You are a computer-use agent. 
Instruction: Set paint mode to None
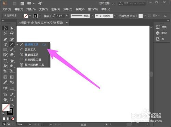click(x=13, y=119)
